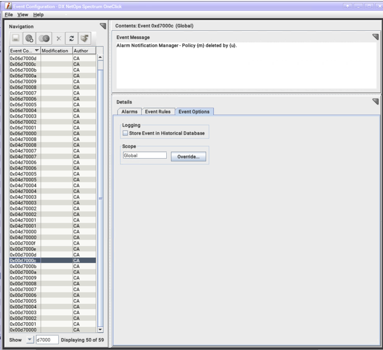Open the Show filter dropdown arrow
Viewport: 383px width, 350px height.
coord(29,340)
